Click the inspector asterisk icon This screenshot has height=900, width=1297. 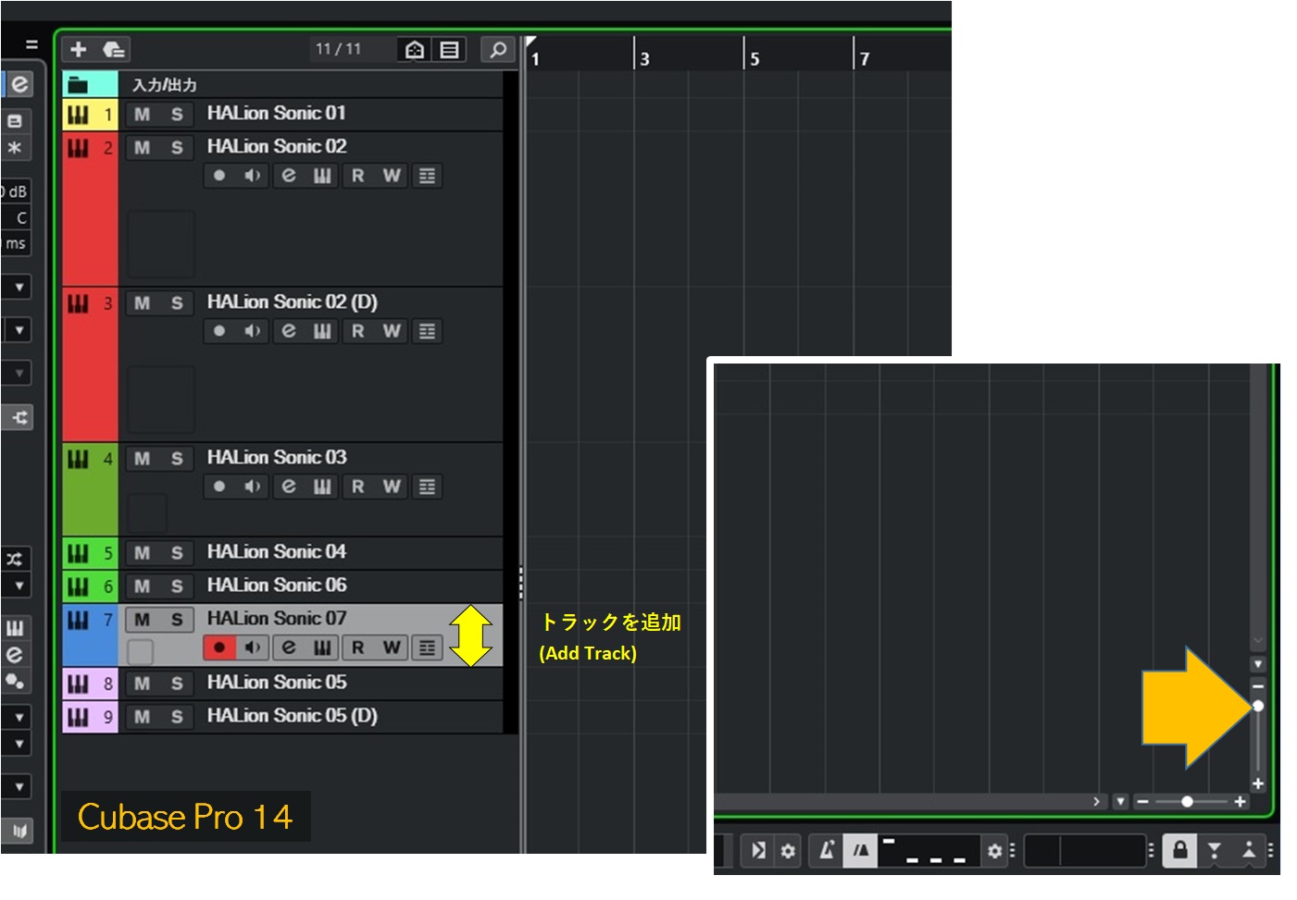(x=15, y=147)
